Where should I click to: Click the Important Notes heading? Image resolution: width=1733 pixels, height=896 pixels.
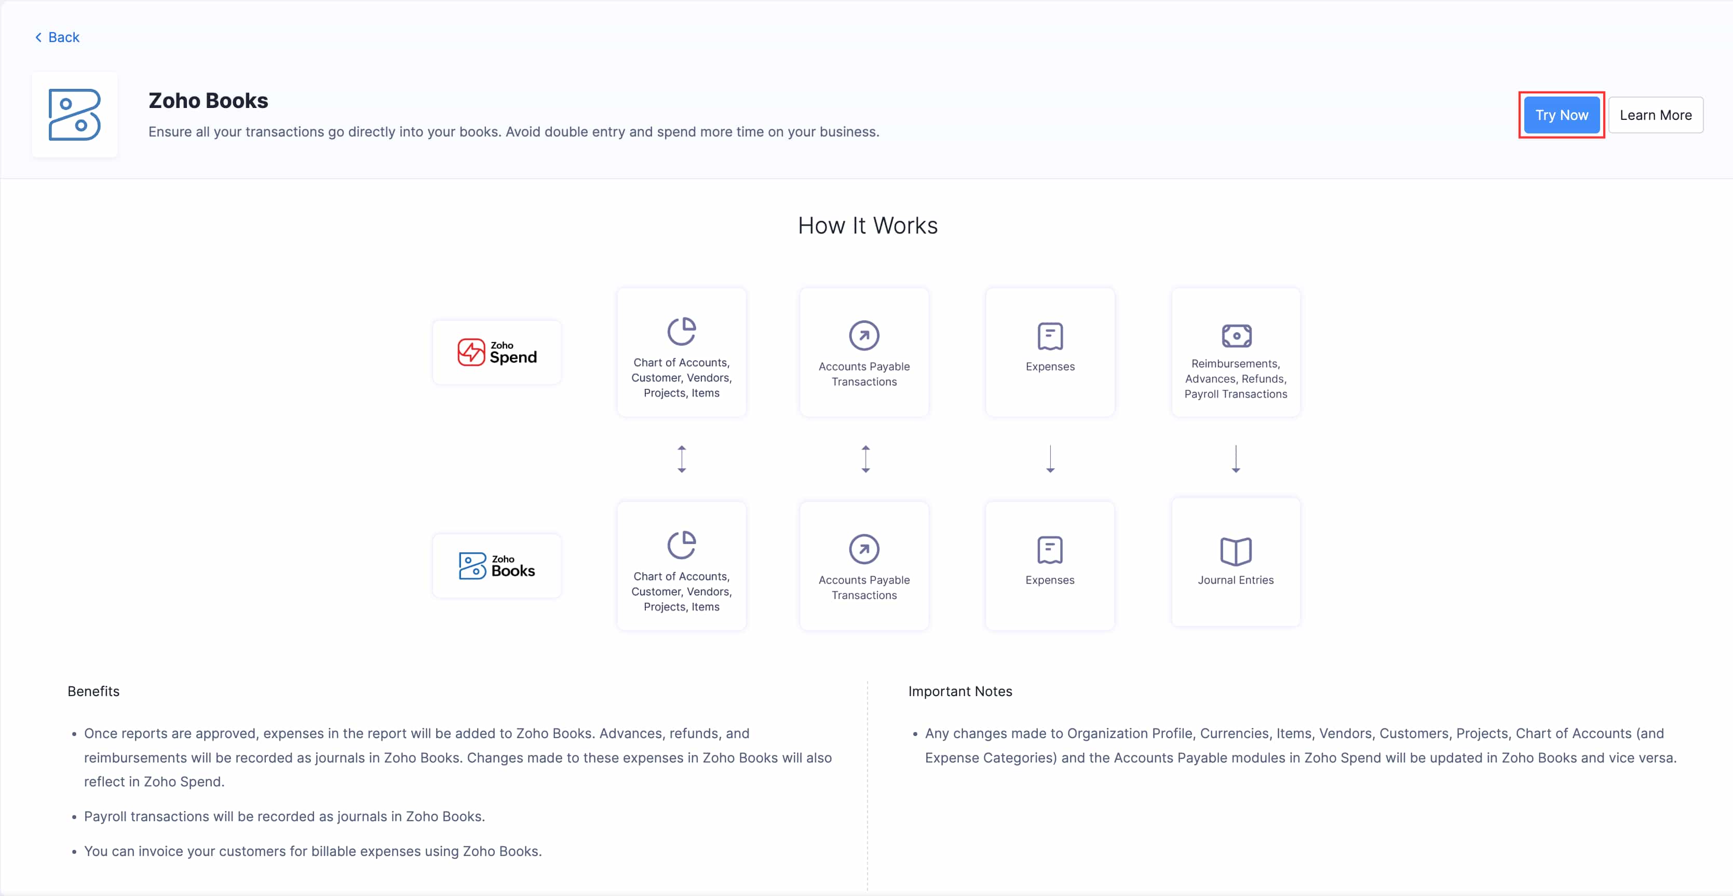[960, 691]
